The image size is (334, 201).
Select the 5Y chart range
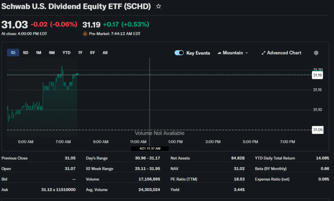(x=93, y=53)
